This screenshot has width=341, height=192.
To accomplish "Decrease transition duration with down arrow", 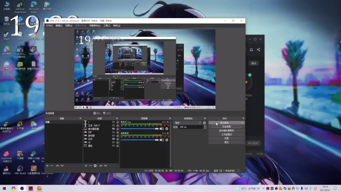I will [x=205, y=128].
